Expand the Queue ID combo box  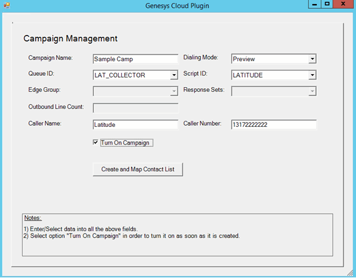(x=174, y=75)
